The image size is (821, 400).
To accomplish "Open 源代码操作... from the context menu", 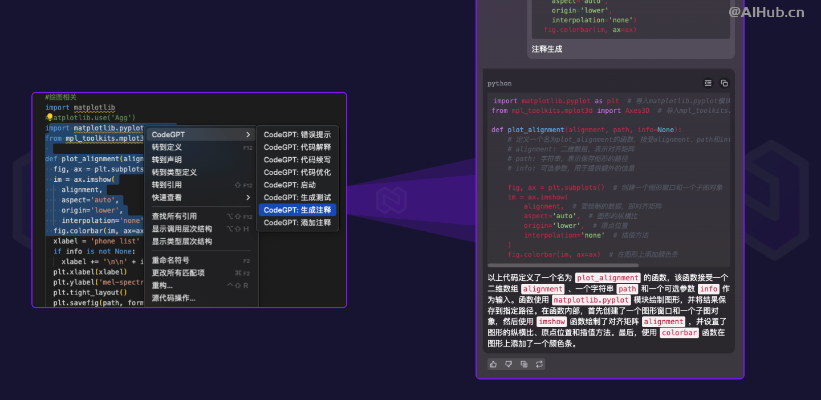I will 201,298.
